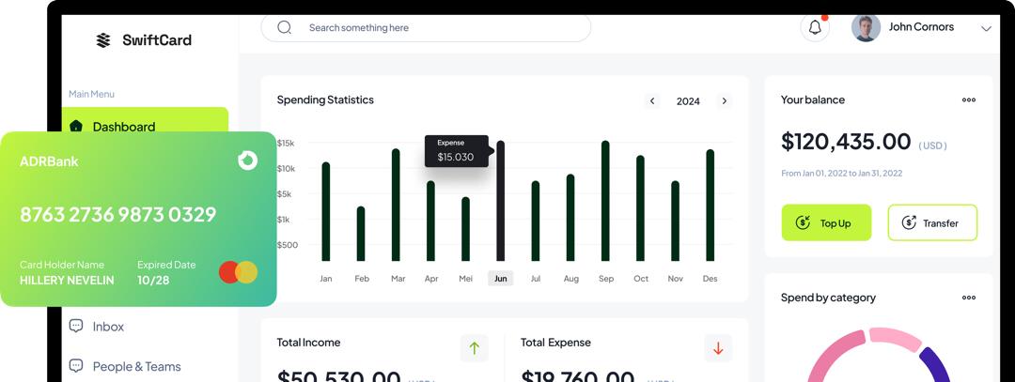
Task: Click the search magnifier icon
Action: point(285,28)
